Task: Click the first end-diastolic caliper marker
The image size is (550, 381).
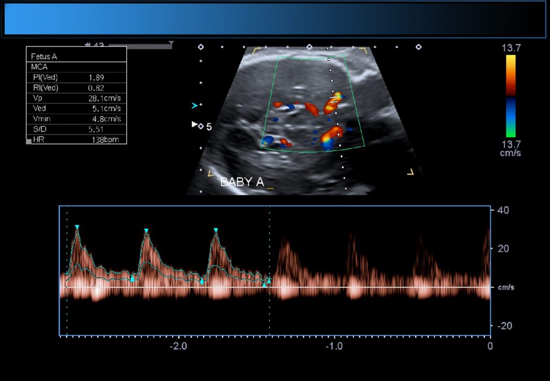Action: [133, 279]
